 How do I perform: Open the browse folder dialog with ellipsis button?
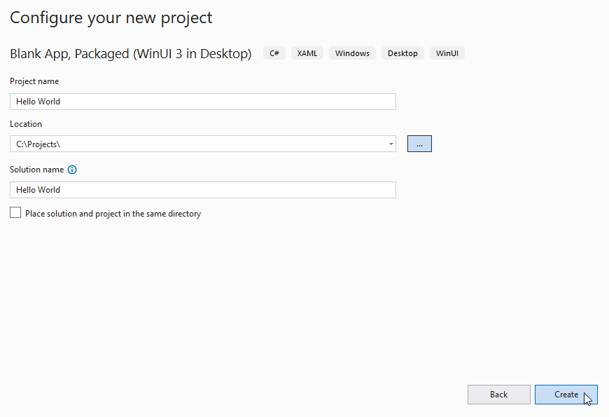[x=419, y=143]
